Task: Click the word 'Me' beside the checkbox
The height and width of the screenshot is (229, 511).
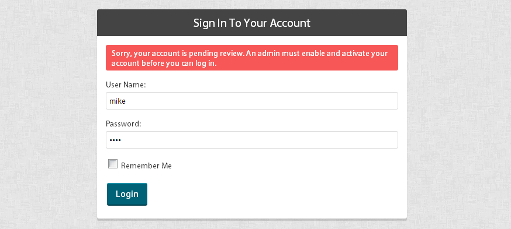Action: pyautogui.click(x=167, y=165)
